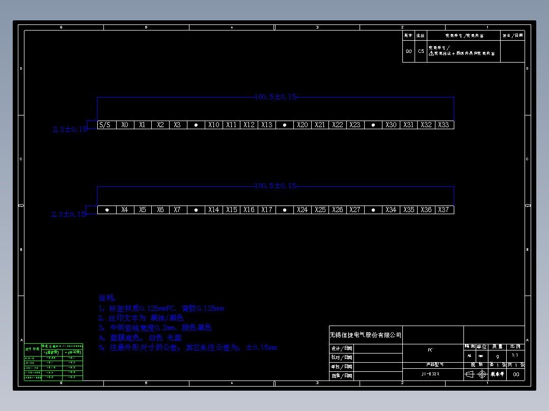Select the 说明 notes heading

[x=107, y=298]
